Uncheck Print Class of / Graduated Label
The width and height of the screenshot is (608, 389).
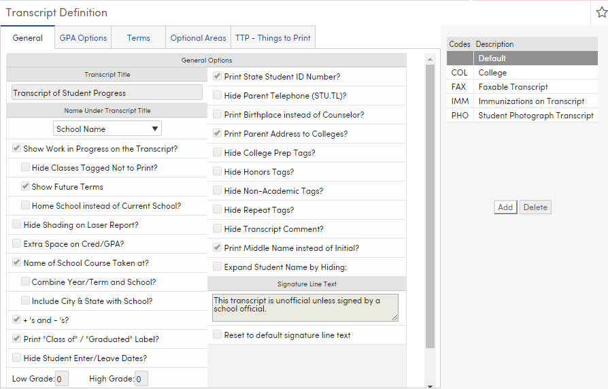click(16, 338)
